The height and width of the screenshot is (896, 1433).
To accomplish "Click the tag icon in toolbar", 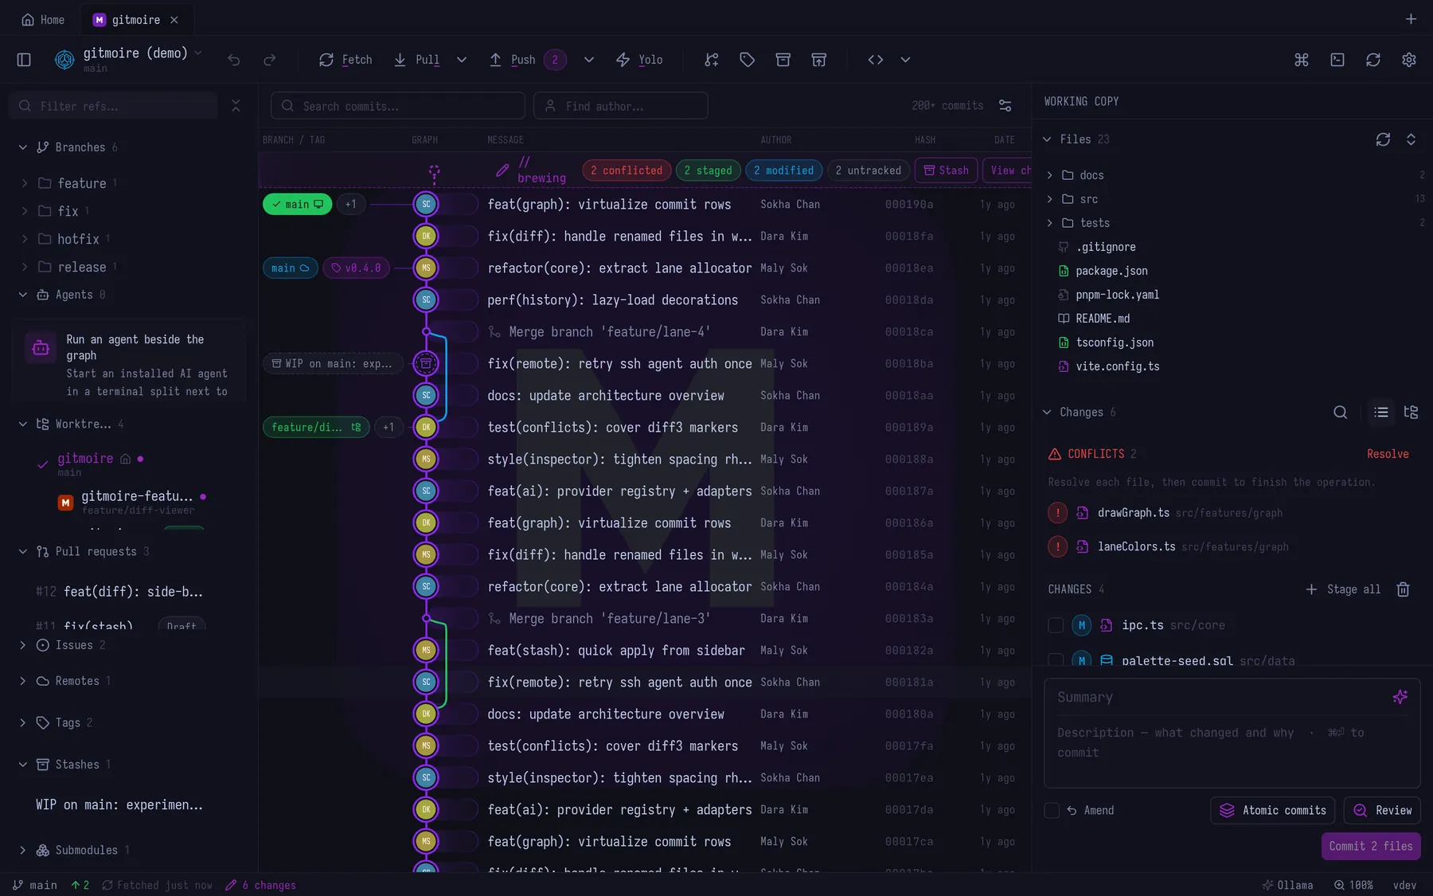I will tap(747, 60).
